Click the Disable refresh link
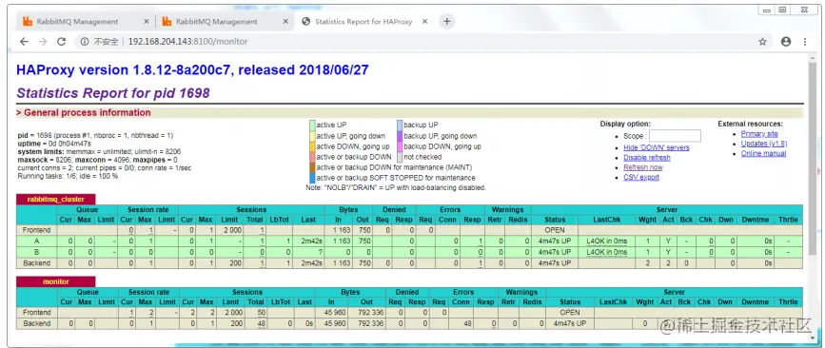The width and height of the screenshot is (825, 348). 647,158
